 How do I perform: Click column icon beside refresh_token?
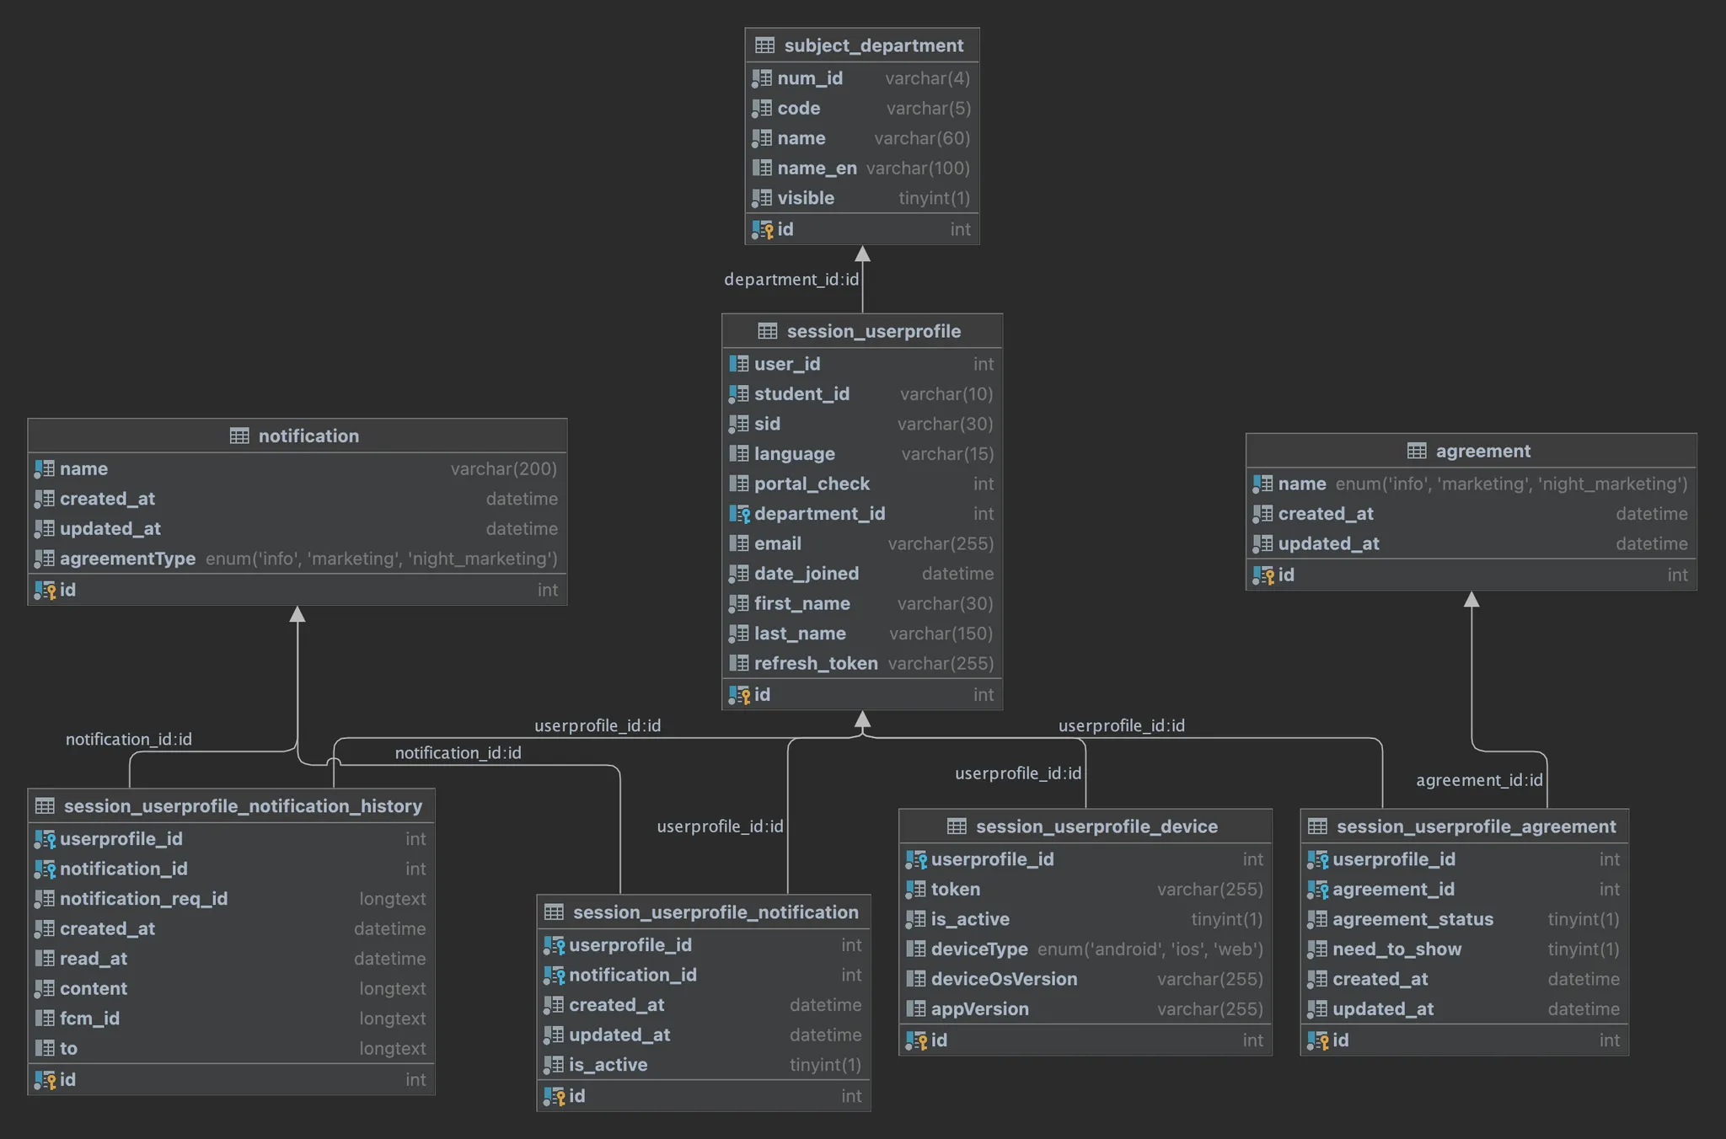(x=739, y=664)
